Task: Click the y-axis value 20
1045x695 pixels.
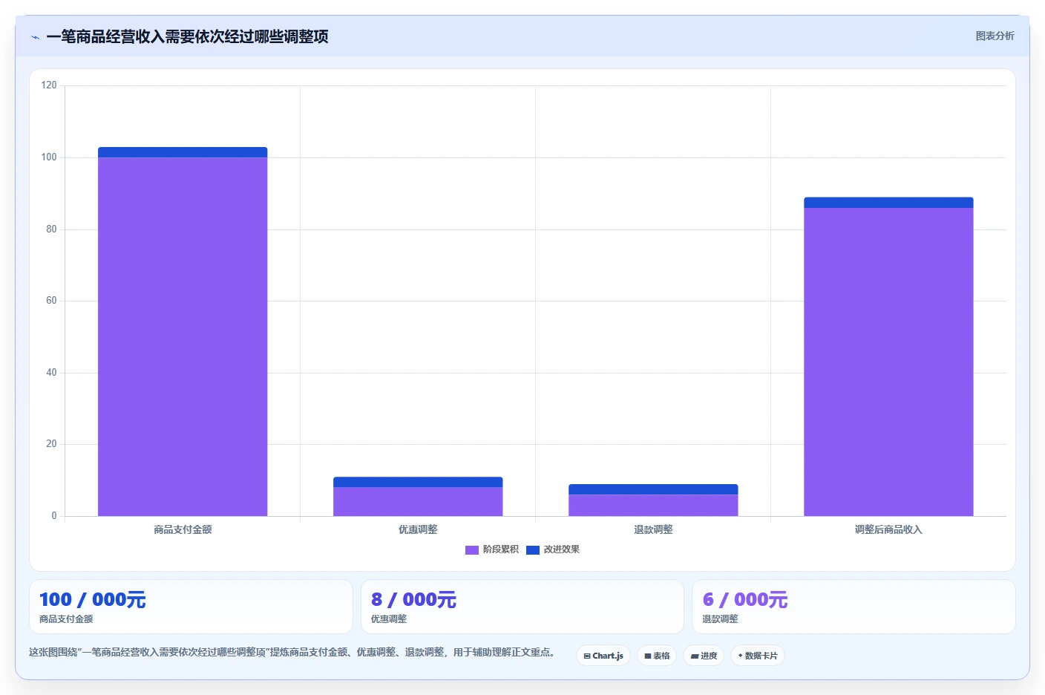Action: point(51,444)
